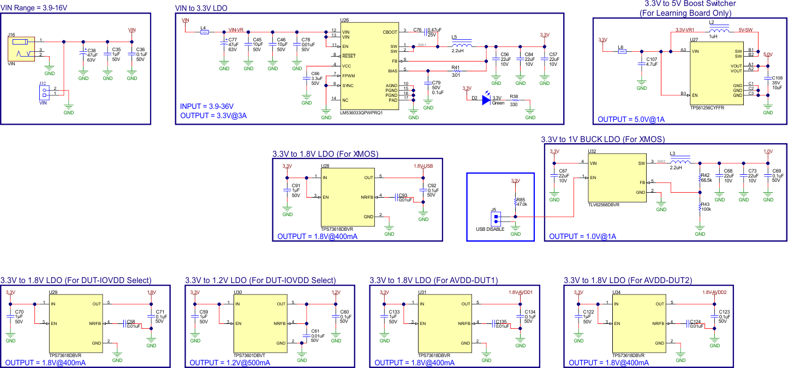Click the VIN Range = 3.9-16V heading
This screenshot has height=368, width=788.
34,8
